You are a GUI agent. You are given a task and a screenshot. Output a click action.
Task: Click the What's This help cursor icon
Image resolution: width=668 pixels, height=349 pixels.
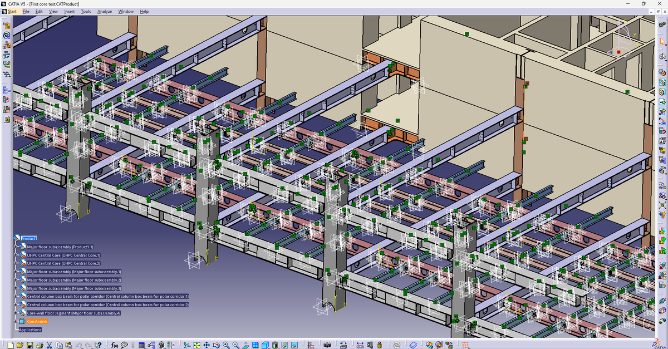point(98,345)
